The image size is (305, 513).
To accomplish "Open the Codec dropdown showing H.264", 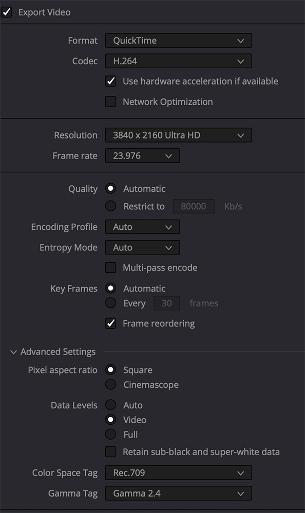I will click(179, 61).
